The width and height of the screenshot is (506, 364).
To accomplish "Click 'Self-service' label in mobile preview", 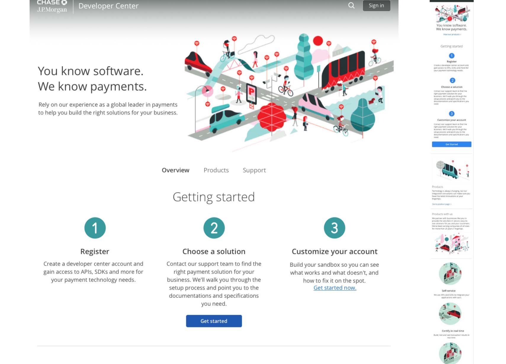I will [x=449, y=291].
